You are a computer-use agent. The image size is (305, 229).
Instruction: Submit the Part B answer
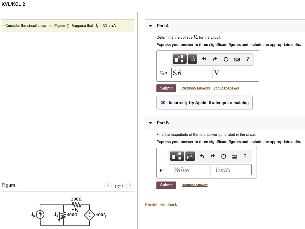click(166, 185)
